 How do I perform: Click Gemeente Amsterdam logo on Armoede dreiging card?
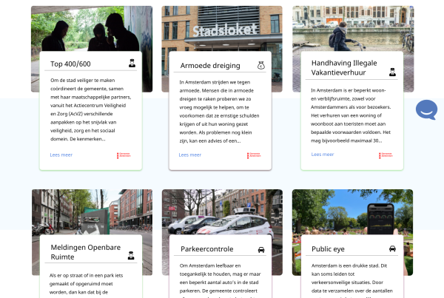click(x=254, y=155)
